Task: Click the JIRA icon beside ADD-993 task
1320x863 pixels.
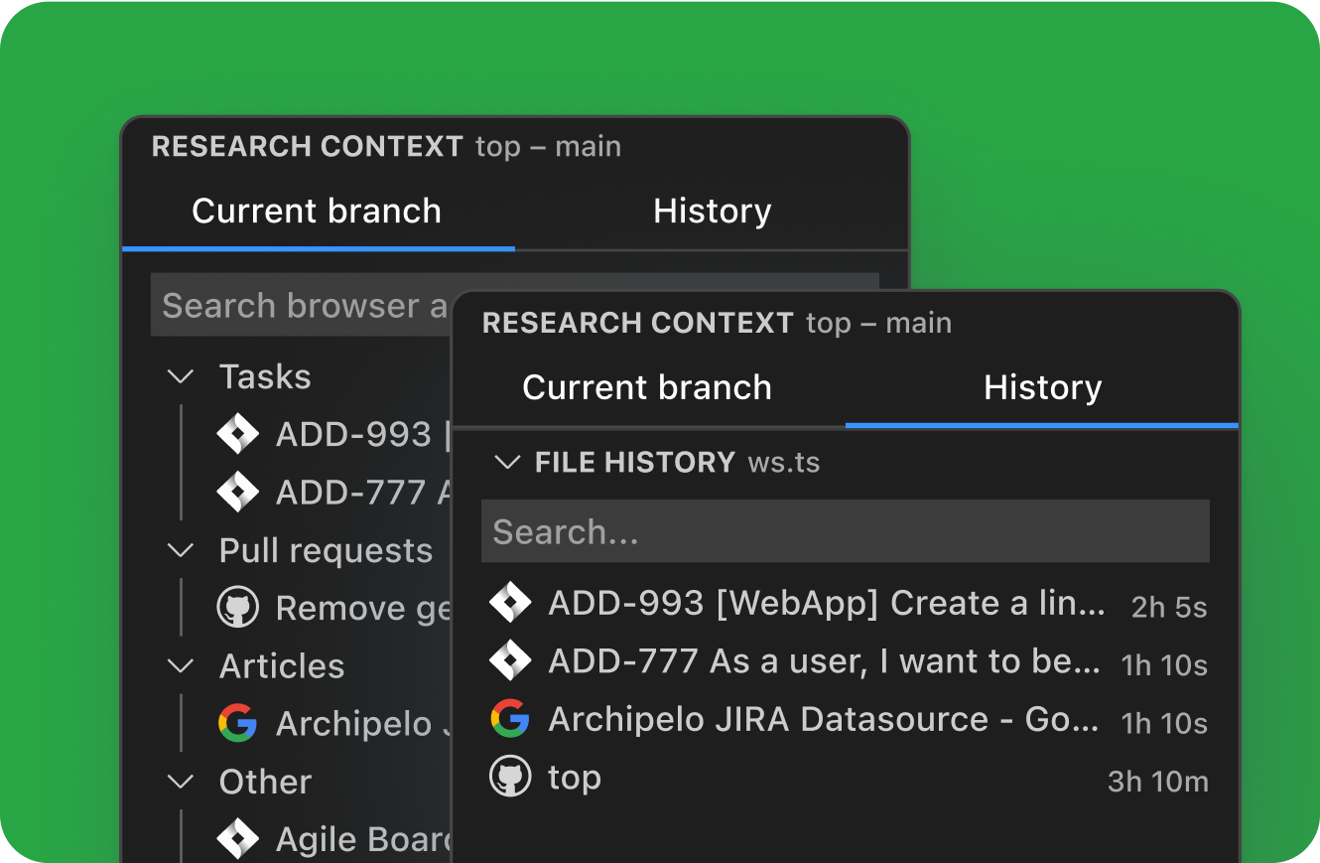Action: (238, 434)
